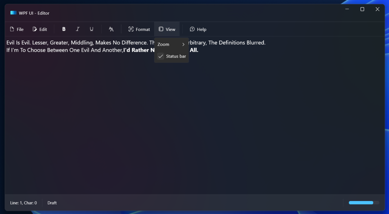
Task: Click the Zoom submenu chevron arrow
Action: [183, 44]
